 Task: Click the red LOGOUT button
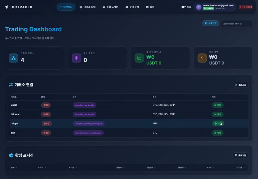pos(245,7)
